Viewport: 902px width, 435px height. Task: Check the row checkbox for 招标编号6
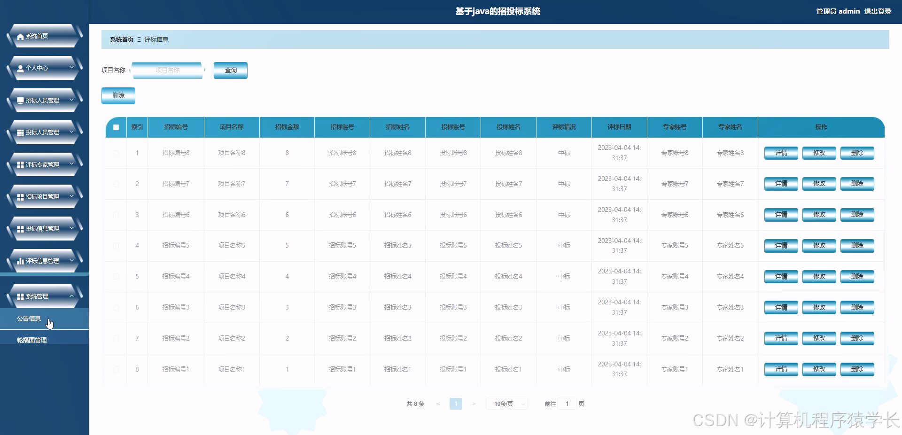click(116, 215)
